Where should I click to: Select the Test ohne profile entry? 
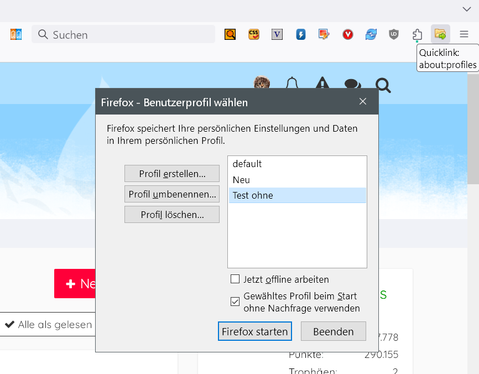[297, 195]
